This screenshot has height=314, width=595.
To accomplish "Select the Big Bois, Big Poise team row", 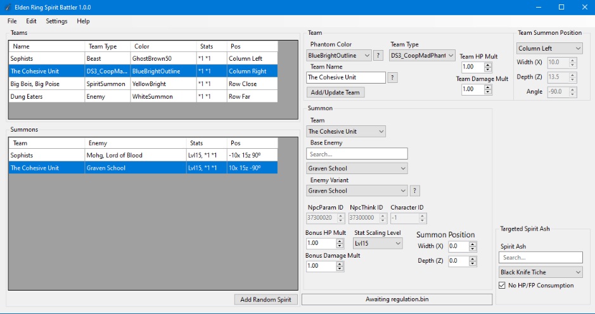I will click(x=143, y=84).
